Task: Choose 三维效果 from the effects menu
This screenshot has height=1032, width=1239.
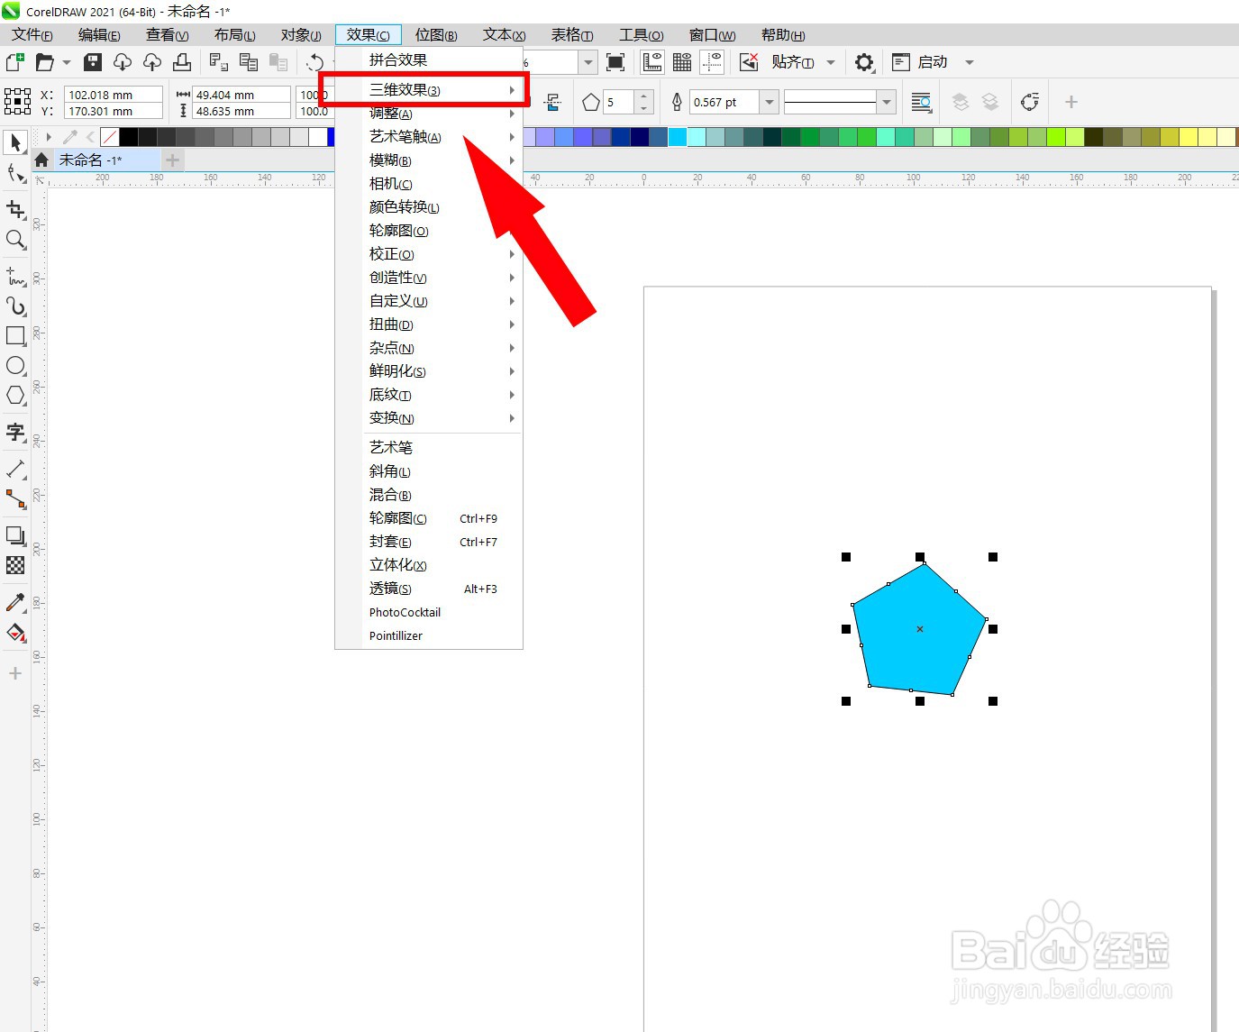Action: [429, 90]
